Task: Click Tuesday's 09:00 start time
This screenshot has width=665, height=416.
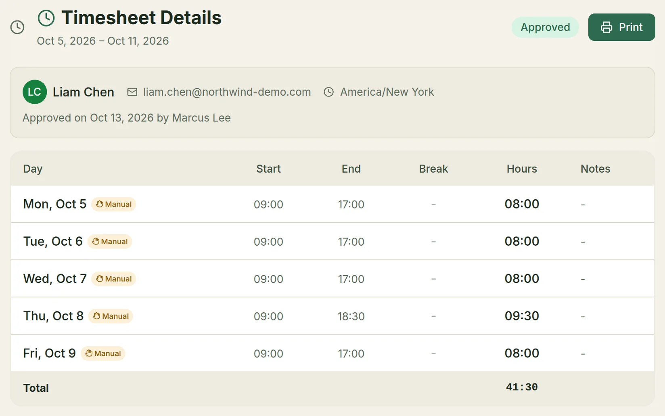Action: click(268, 242)
